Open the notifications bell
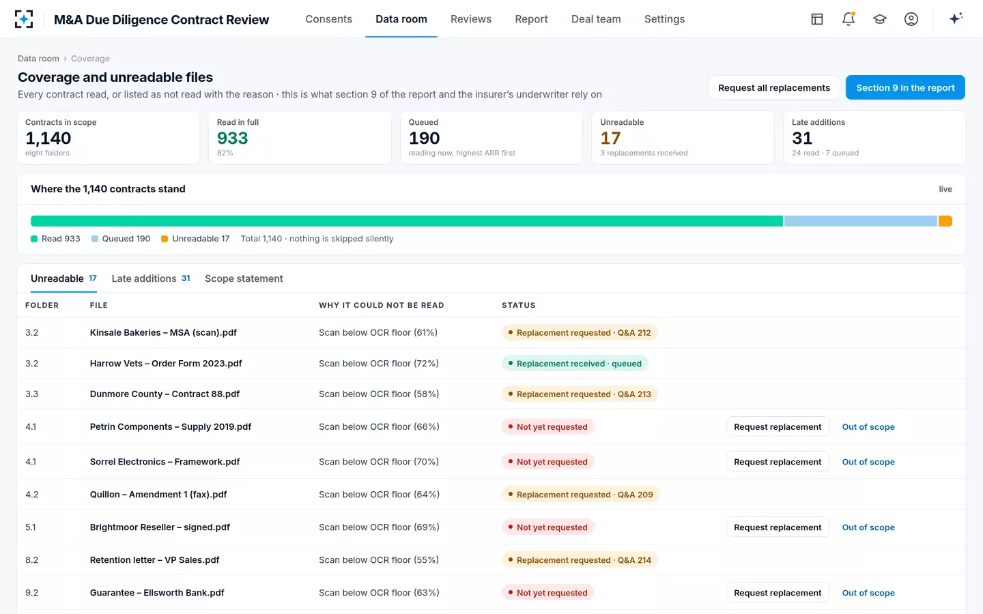The width and height of the screenshot is (983, 614). [x=849, y=19]
